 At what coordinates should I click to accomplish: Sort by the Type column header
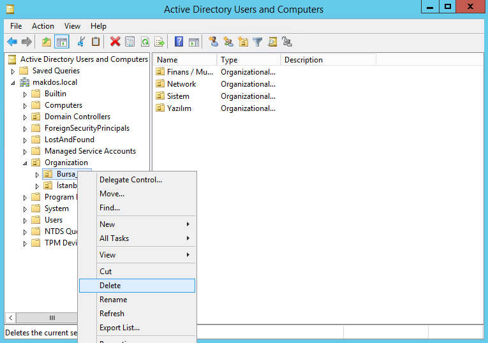(x=249, y=60)
